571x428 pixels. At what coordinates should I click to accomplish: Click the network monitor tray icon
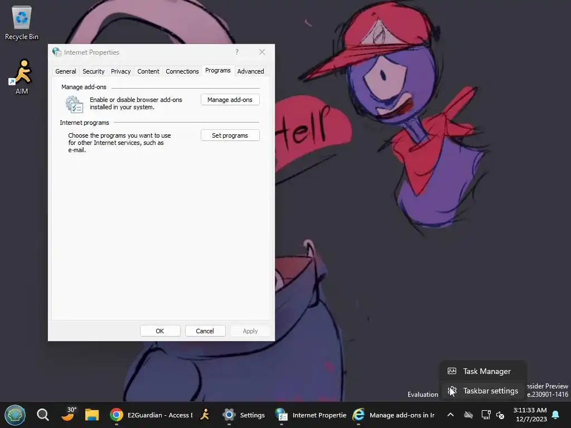tap(486, 415)
